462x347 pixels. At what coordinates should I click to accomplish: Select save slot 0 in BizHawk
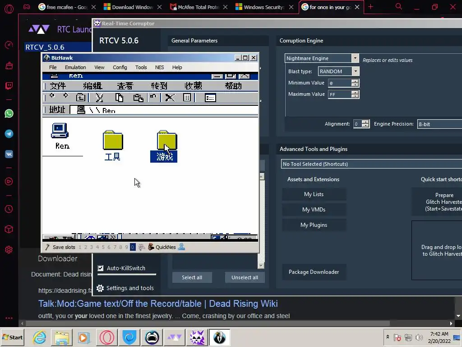coord(132,247)
